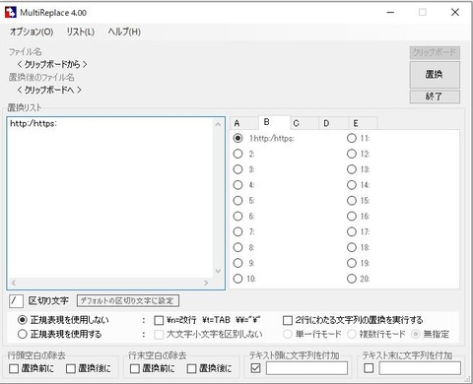Enable the ¥n=改行 ¥t=TAB escape checkbox
473x384 pixels.
tap(159, 320)
